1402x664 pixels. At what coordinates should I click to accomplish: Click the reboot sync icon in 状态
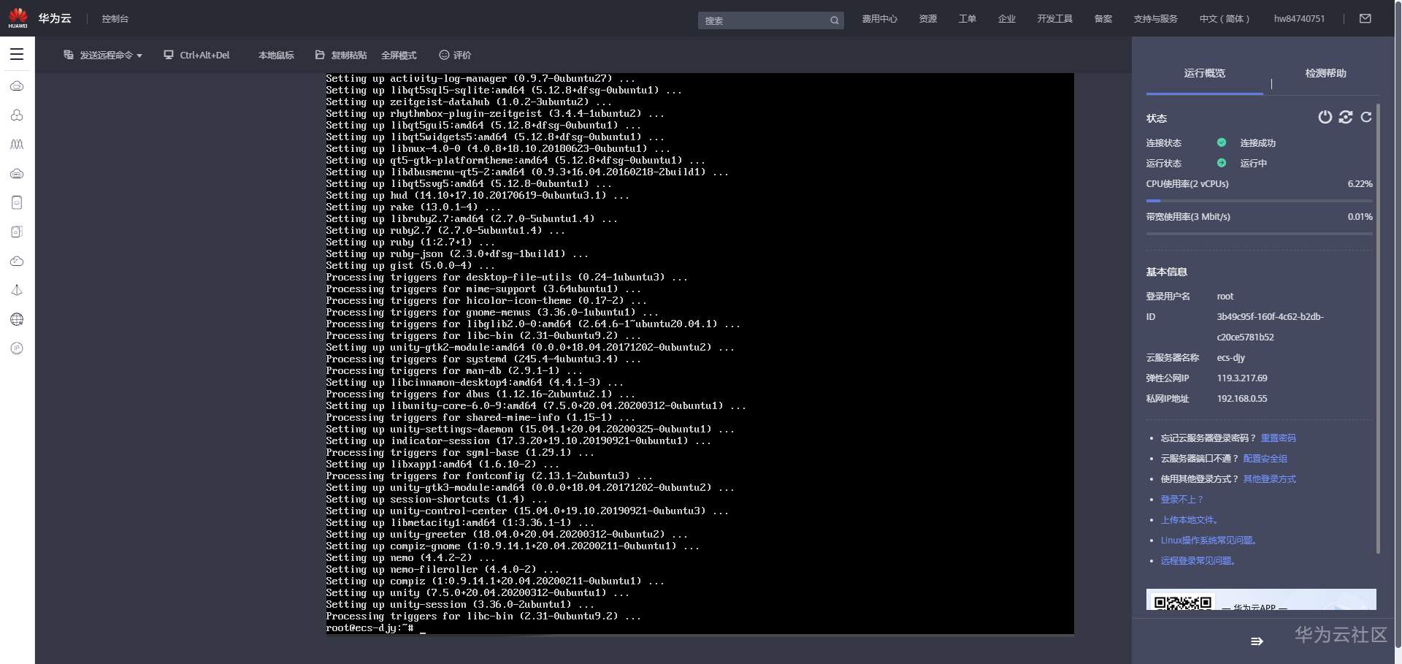pos(1346,117)
